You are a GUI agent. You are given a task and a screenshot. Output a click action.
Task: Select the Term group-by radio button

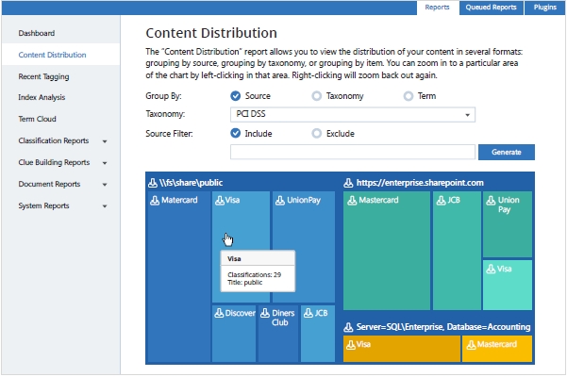(x=408, y=96)
